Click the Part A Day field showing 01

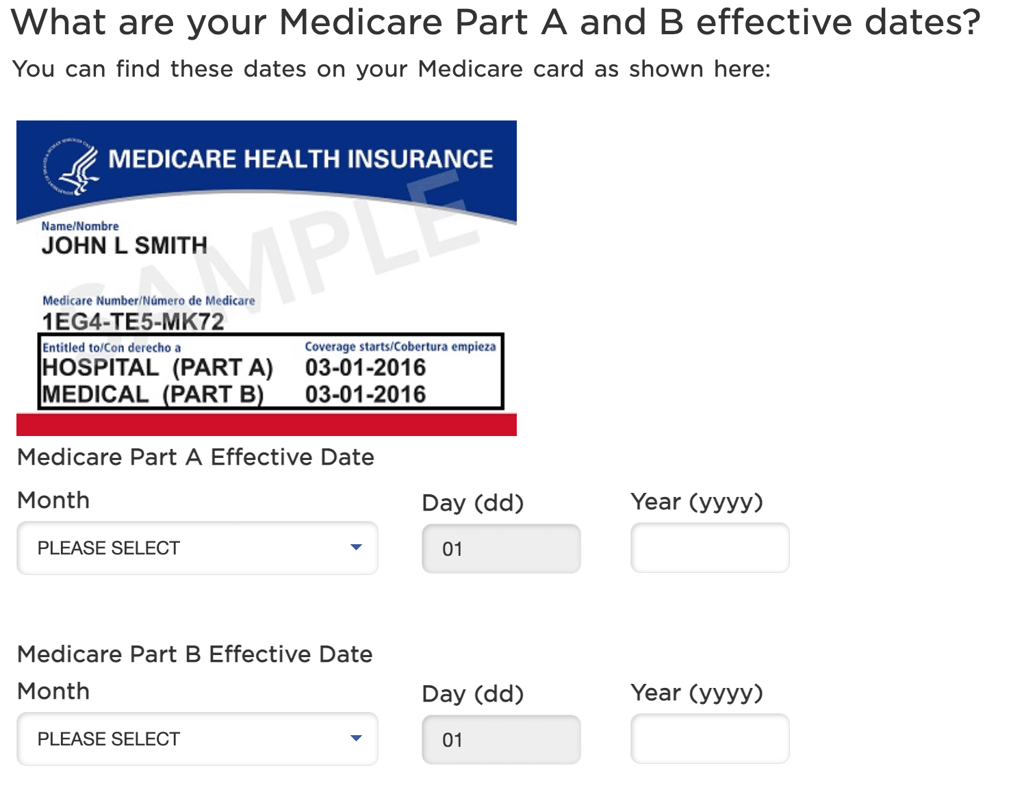pos(501,548)
